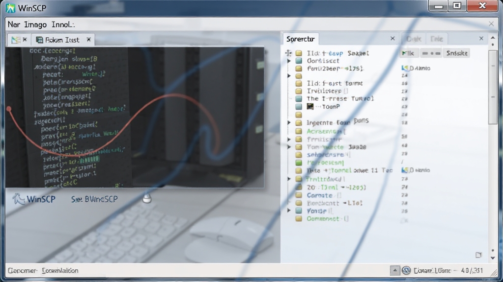Expand the frrdissrr tree node

click(x=289, y=140)
